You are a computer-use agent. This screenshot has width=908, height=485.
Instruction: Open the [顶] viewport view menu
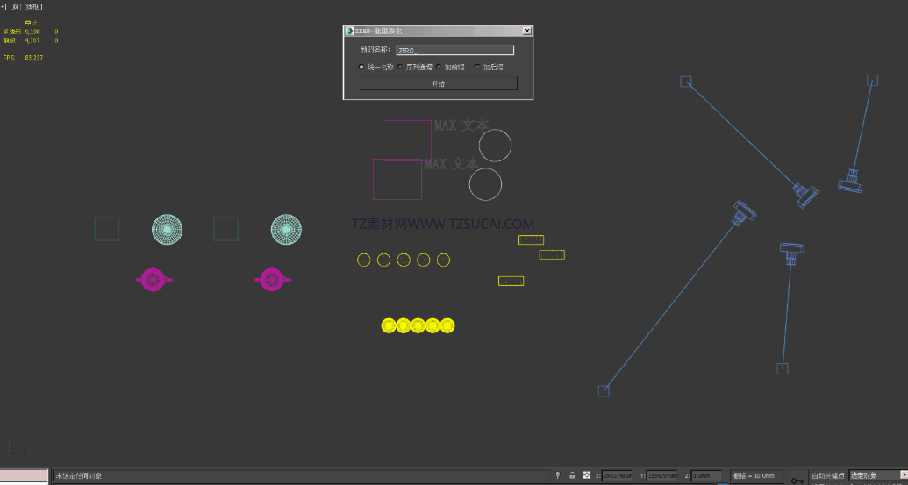click(x=14, y=6)
